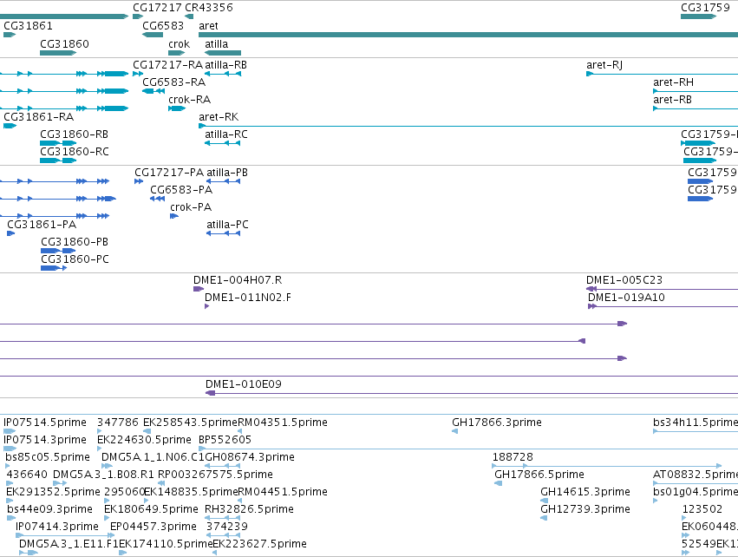
Task: Select the long aret gene bar
Action: click(468, 35)
